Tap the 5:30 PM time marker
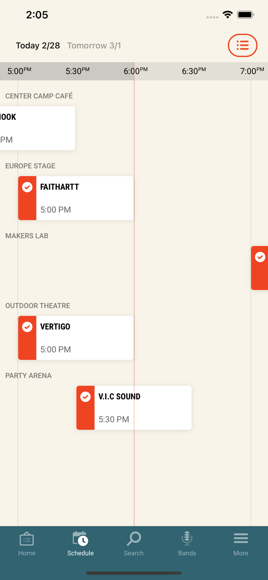The image size is (268, 580). [x=77, y=71]
